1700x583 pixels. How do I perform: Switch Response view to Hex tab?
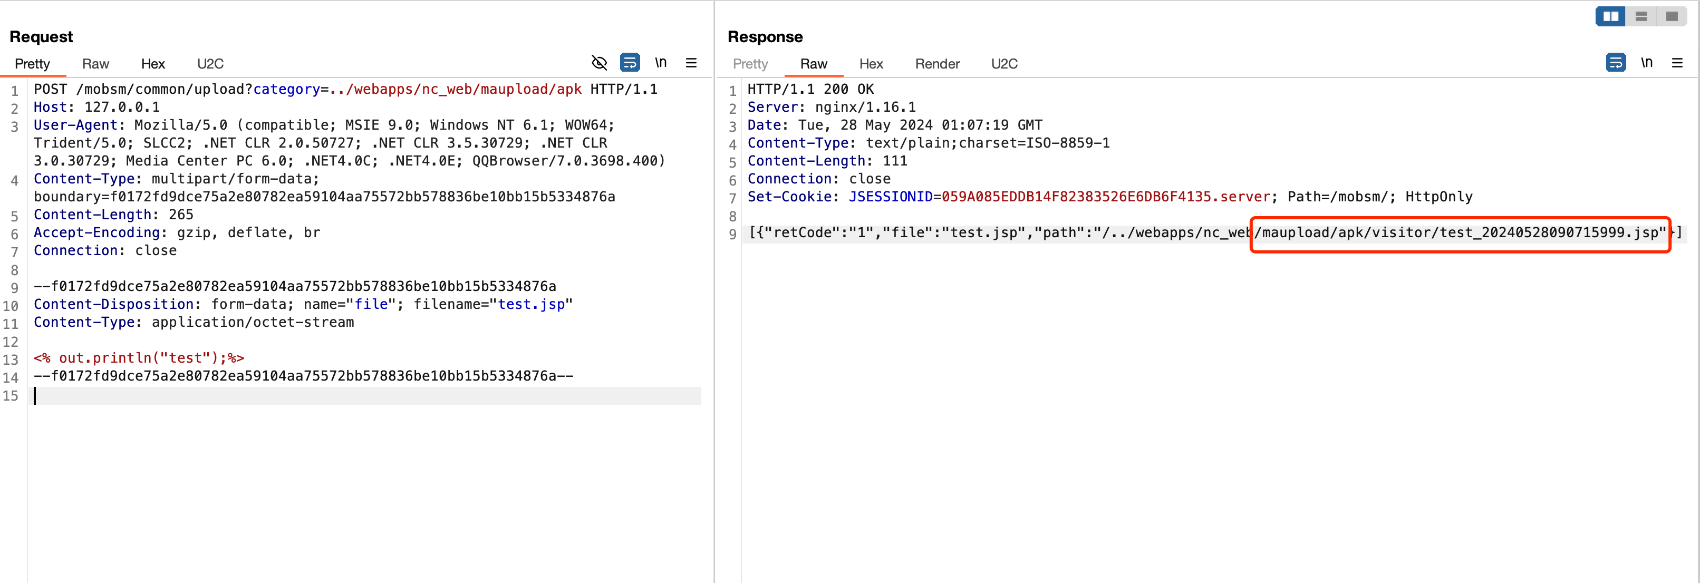(871, 64)
